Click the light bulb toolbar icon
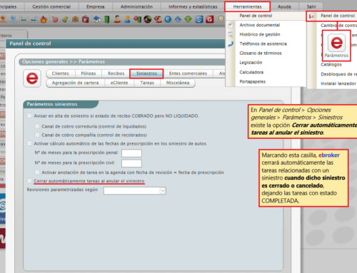Image resolution: width=357 pixels, height=273 pixels. coord(221,19)
